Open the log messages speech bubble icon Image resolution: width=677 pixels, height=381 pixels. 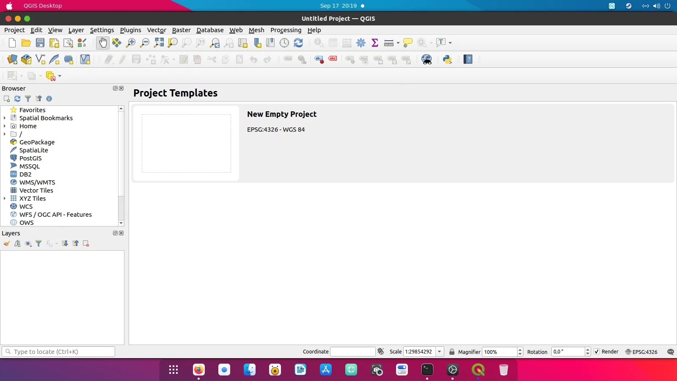tap(670, 352)
